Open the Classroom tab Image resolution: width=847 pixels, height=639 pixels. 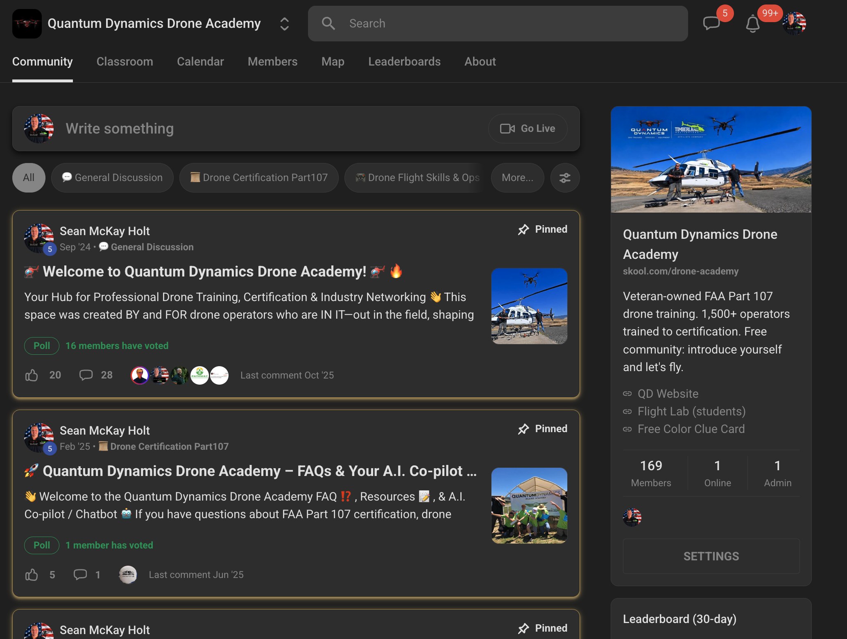[125, 61]
